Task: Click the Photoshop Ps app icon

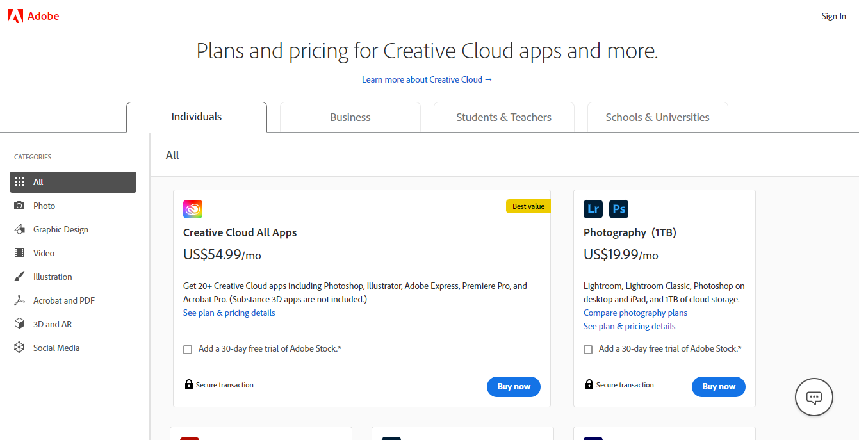Action: click(619, 209)
